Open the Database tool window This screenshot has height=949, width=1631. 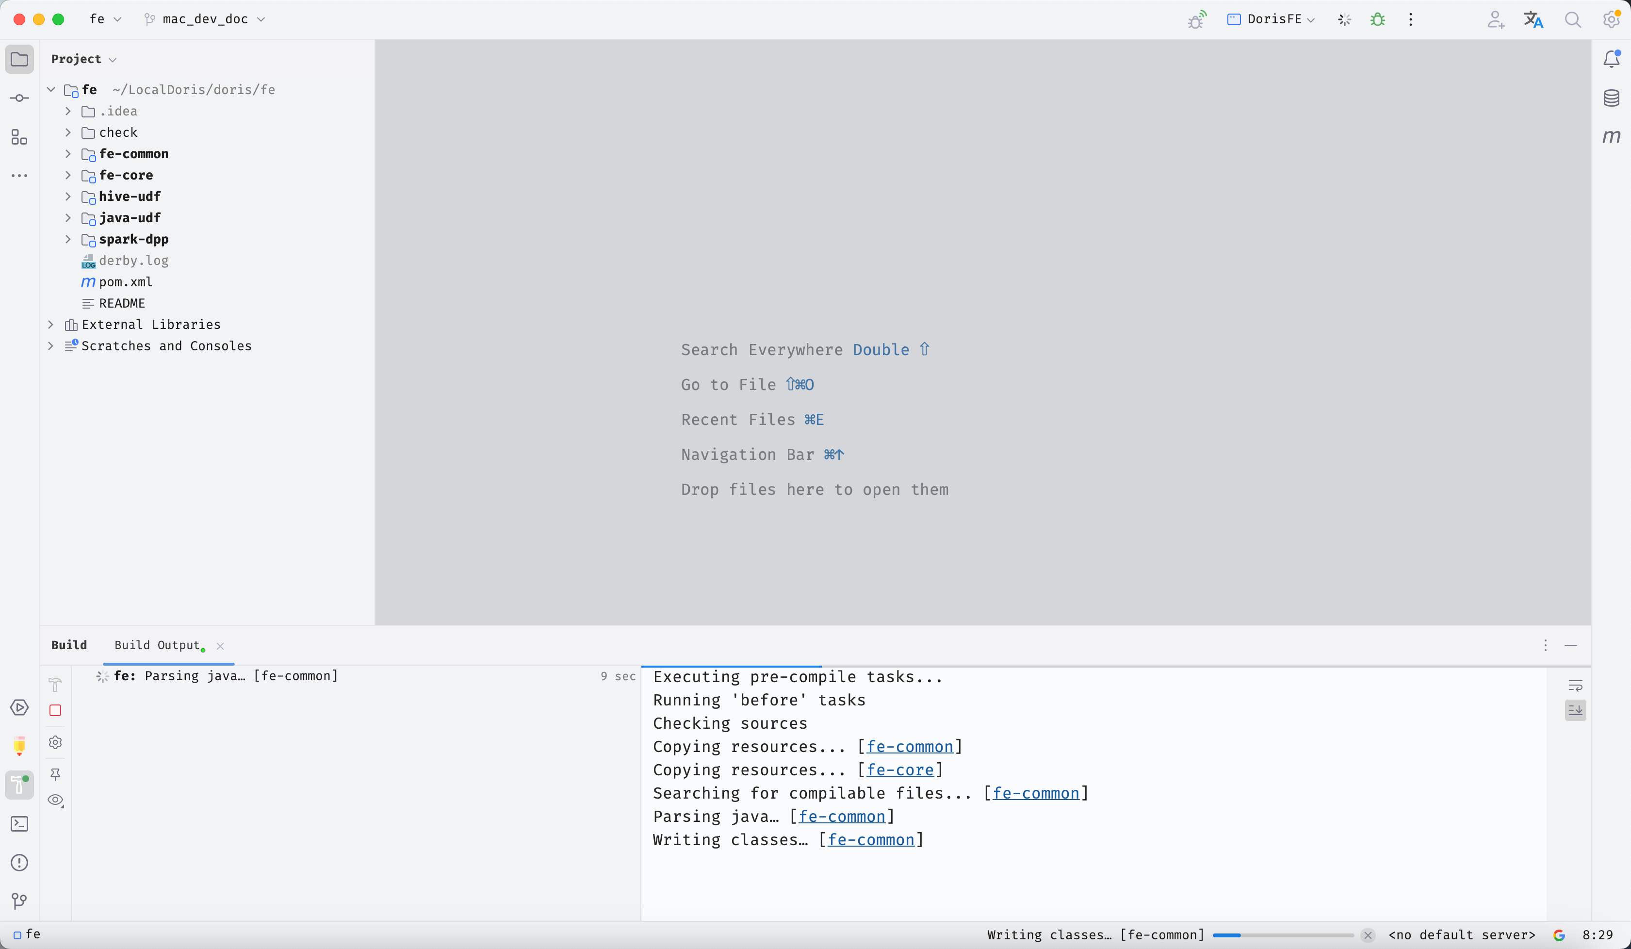tap(1611, 98)
